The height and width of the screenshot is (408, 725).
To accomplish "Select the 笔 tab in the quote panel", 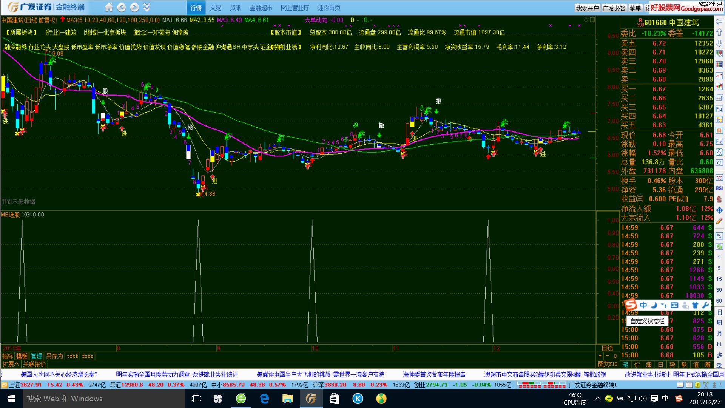I will pyautogui.click(x=626, y=365).
